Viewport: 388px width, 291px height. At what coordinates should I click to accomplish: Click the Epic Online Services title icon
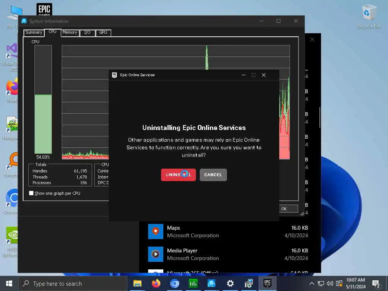(x=114, y=75)
